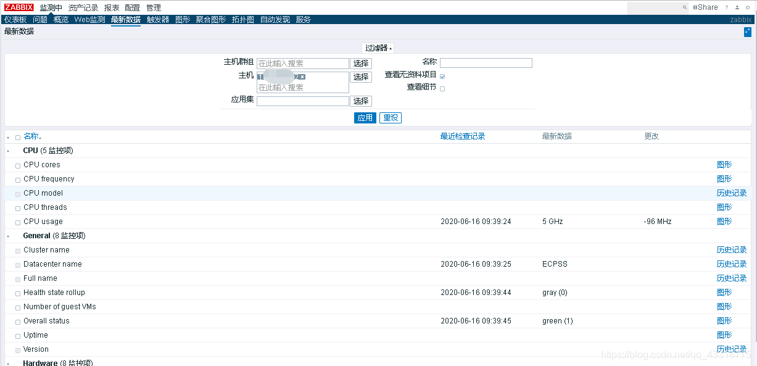Click the Zabbix logo

[x=19, y=7]
